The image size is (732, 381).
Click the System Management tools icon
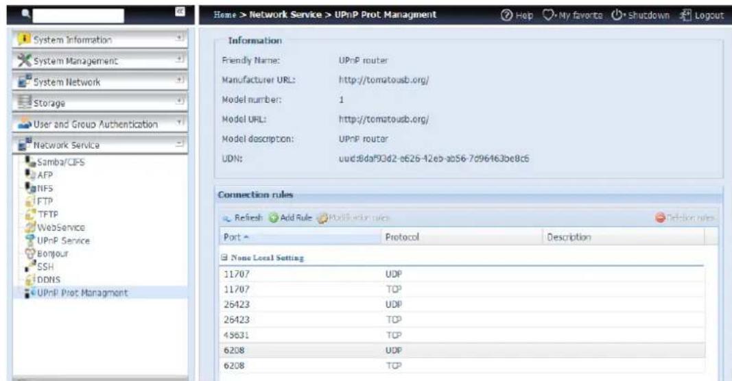click(24, 60)
